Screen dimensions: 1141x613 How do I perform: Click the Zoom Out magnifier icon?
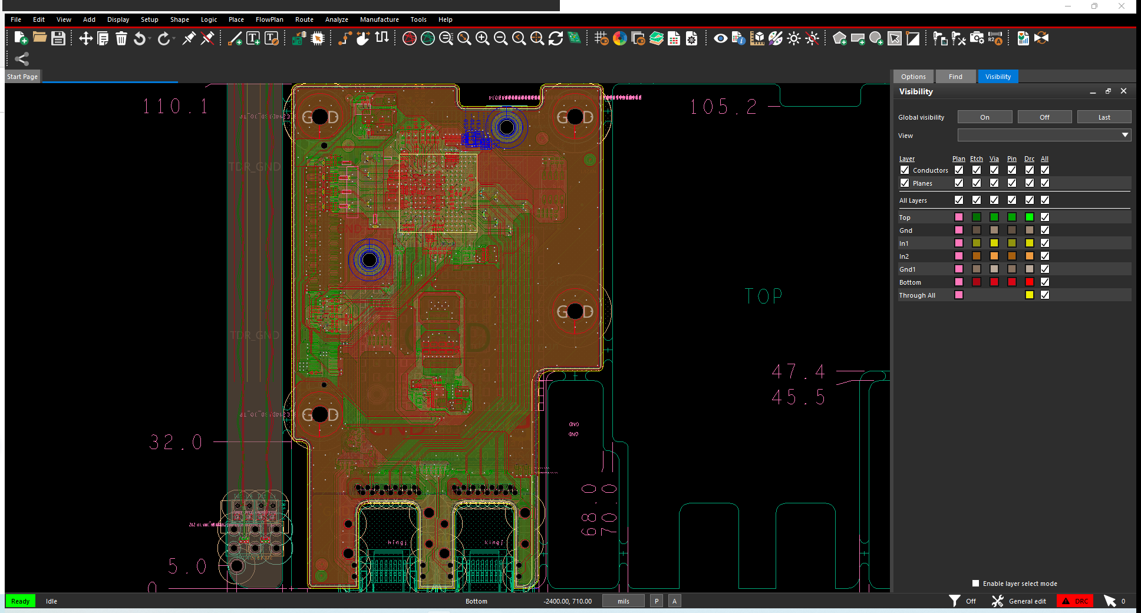[x=500, y=38]
